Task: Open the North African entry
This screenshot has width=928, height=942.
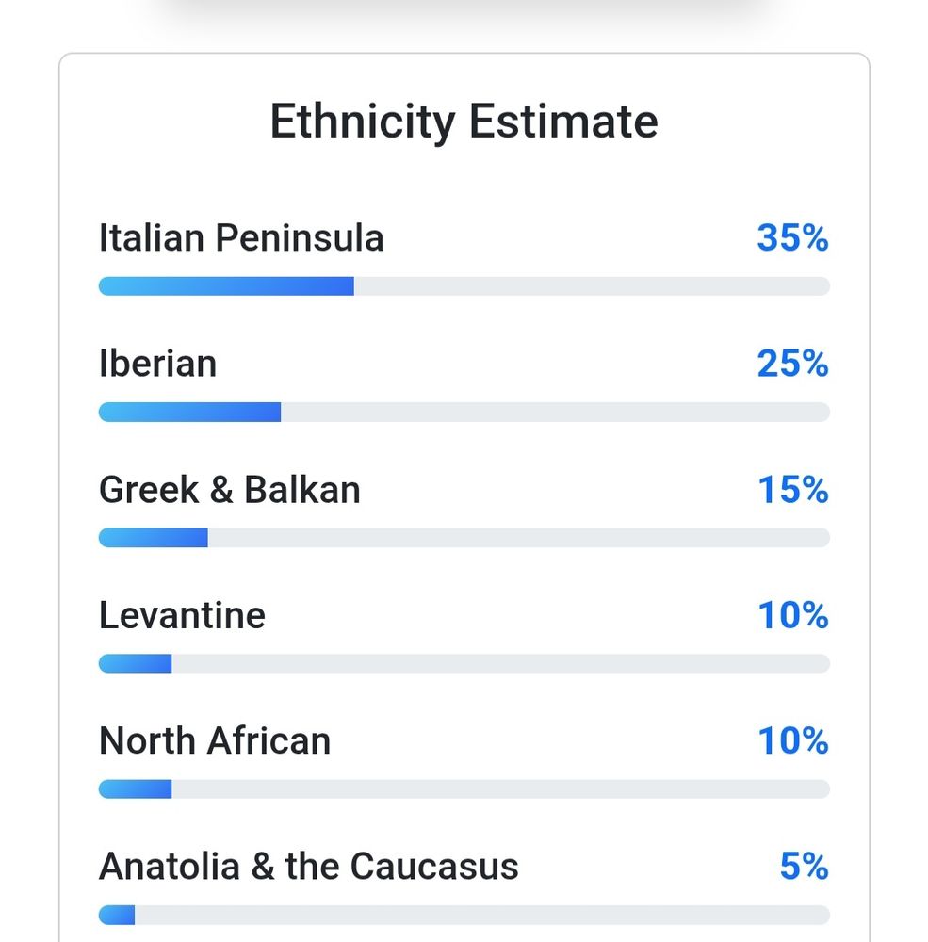Action: pyautogui.click(x=215, y=741)
